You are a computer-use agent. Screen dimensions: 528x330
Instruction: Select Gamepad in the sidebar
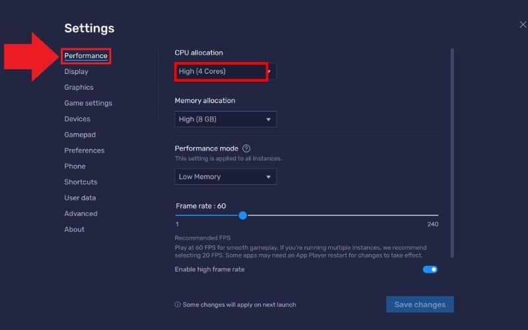(80, 135)
